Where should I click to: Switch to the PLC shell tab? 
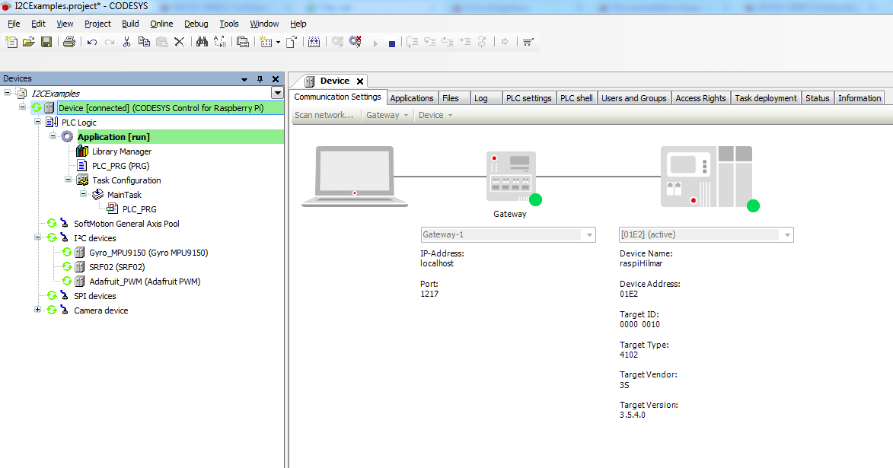click(576, 98)
